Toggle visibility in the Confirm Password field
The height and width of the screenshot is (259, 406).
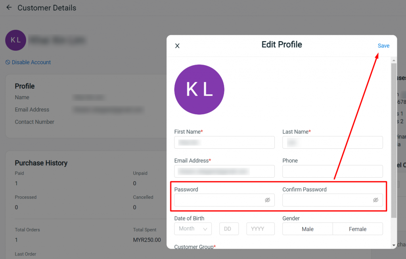tap(376, 200)
